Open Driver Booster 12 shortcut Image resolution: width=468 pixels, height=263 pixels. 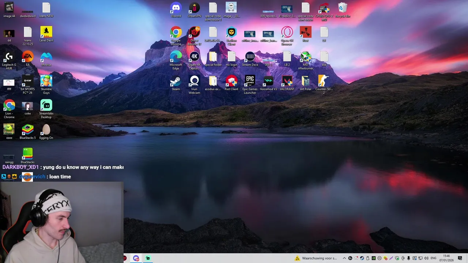[194, 36]
